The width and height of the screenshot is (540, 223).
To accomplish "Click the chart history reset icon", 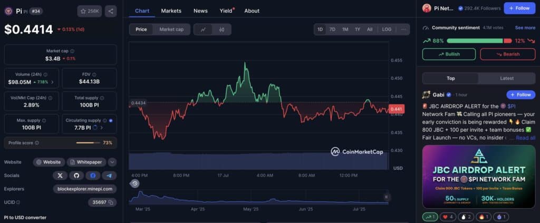I will (135, 183).
